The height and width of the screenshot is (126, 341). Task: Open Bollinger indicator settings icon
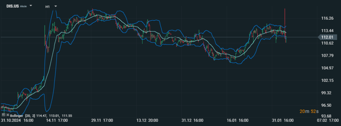click(3, 115)
